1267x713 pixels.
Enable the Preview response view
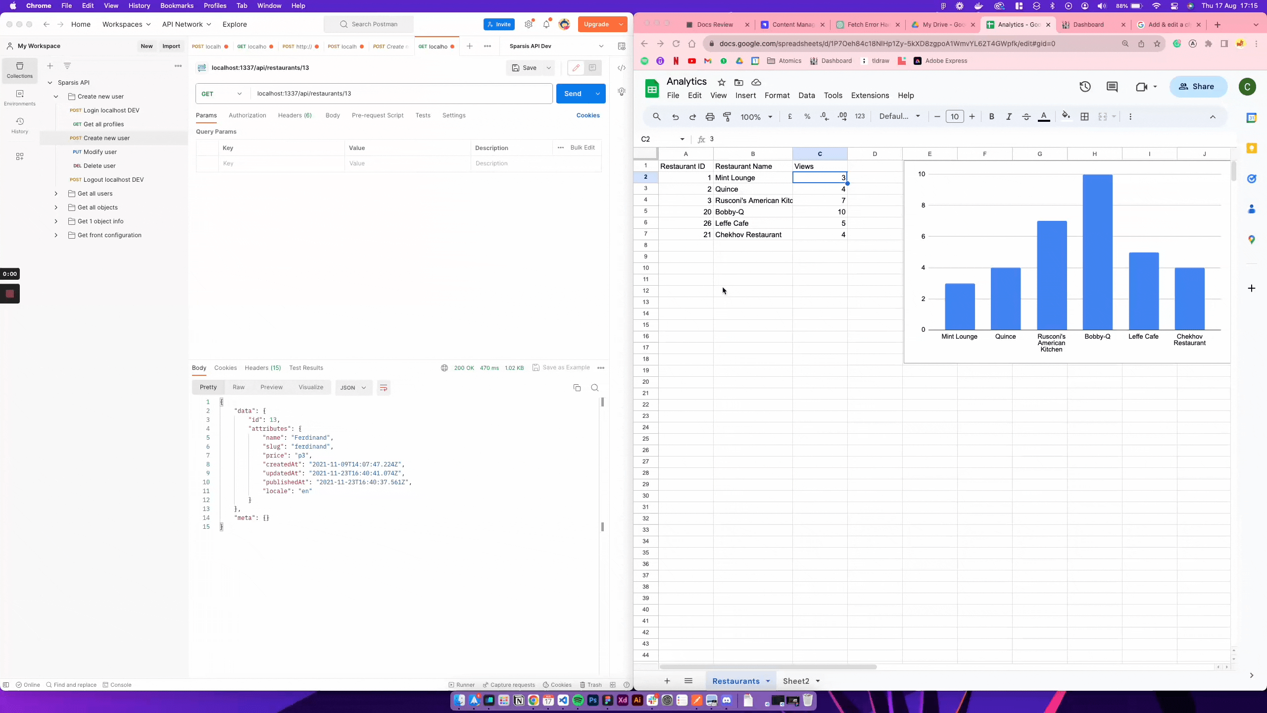(x=271, y=387)
